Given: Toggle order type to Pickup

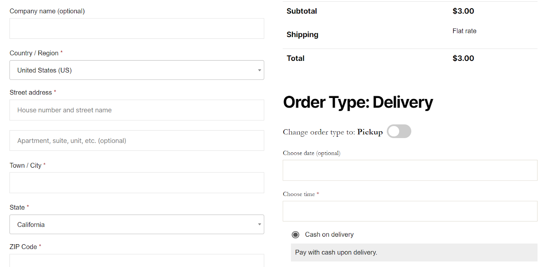Looking at the screenshot, I should click(x=399, y=131).
